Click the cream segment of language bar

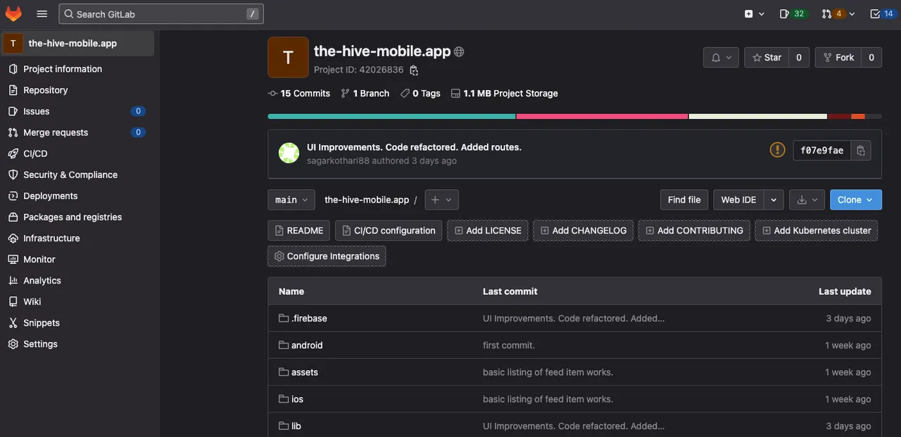(x=758, y=116)
